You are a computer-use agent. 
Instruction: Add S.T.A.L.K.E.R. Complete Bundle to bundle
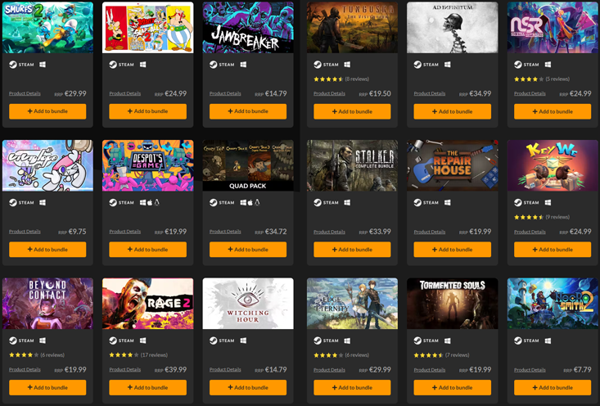[352, 250]
